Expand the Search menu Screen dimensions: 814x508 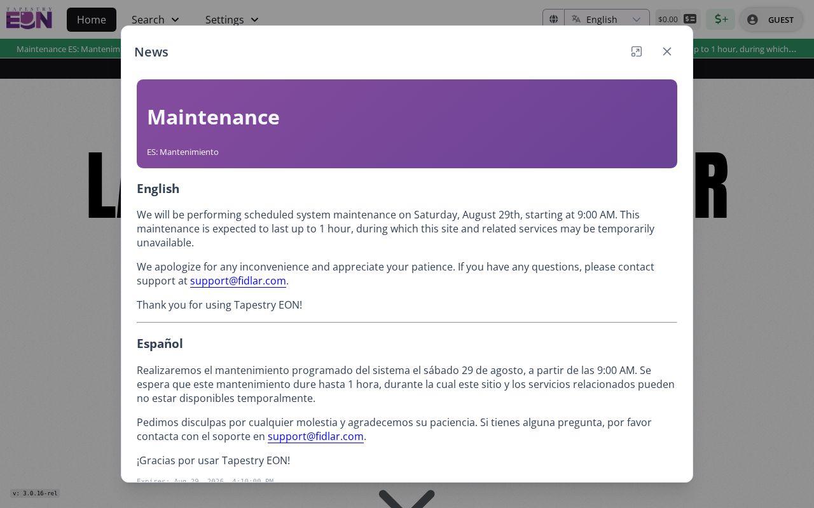click(x=156, y=20)
